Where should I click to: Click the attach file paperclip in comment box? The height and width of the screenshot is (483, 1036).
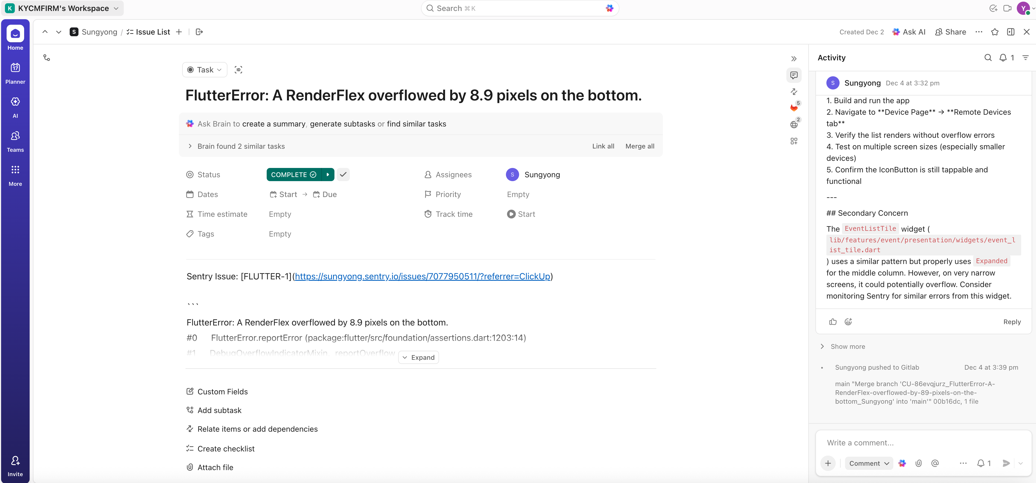(x=919, y=463)
